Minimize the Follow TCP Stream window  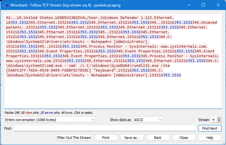[x=187, y=5]
